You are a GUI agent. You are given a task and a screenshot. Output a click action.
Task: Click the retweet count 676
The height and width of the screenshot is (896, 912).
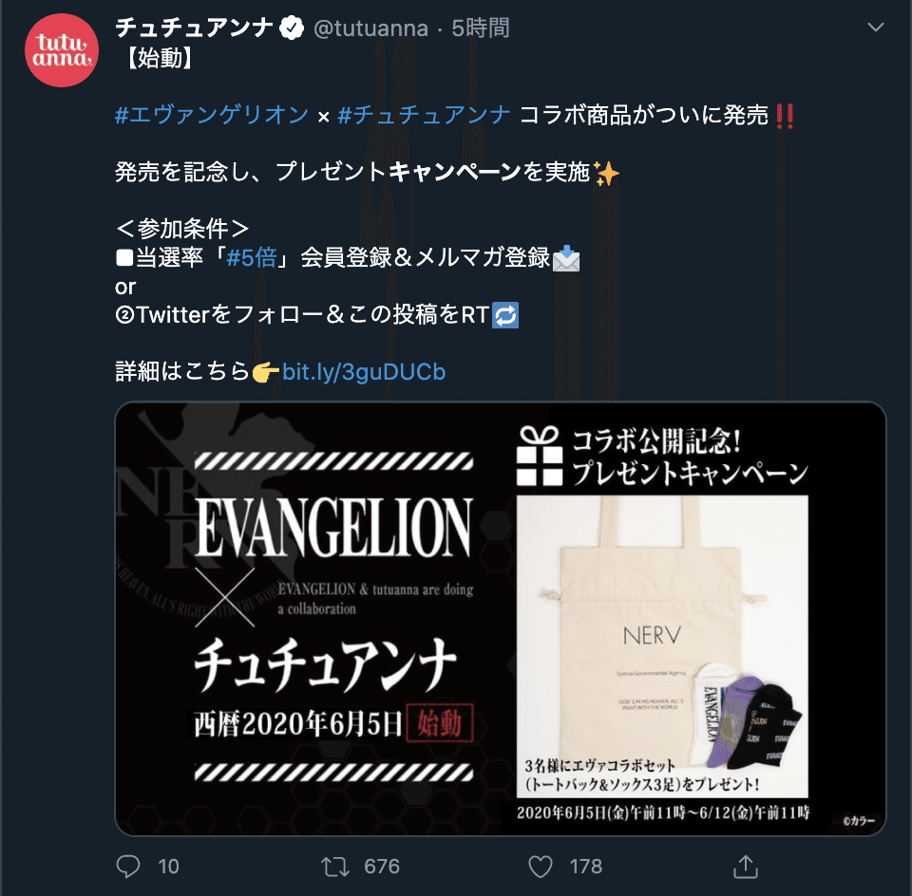coord(382,867)
